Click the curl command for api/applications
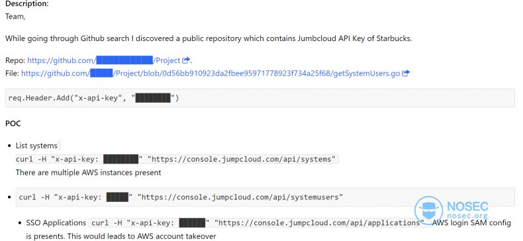 258,223
